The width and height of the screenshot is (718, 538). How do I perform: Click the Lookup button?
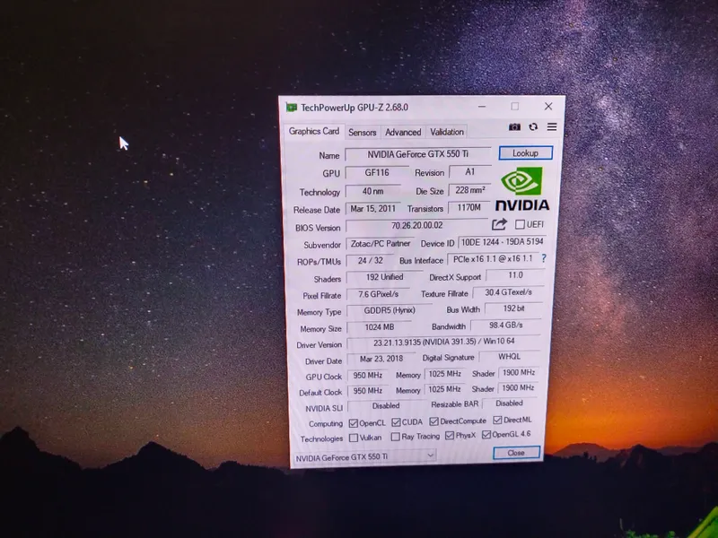(525, 152)
